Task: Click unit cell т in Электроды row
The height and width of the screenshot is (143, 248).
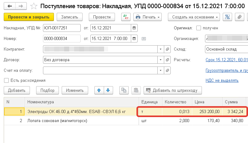Action: coord(150,111)
